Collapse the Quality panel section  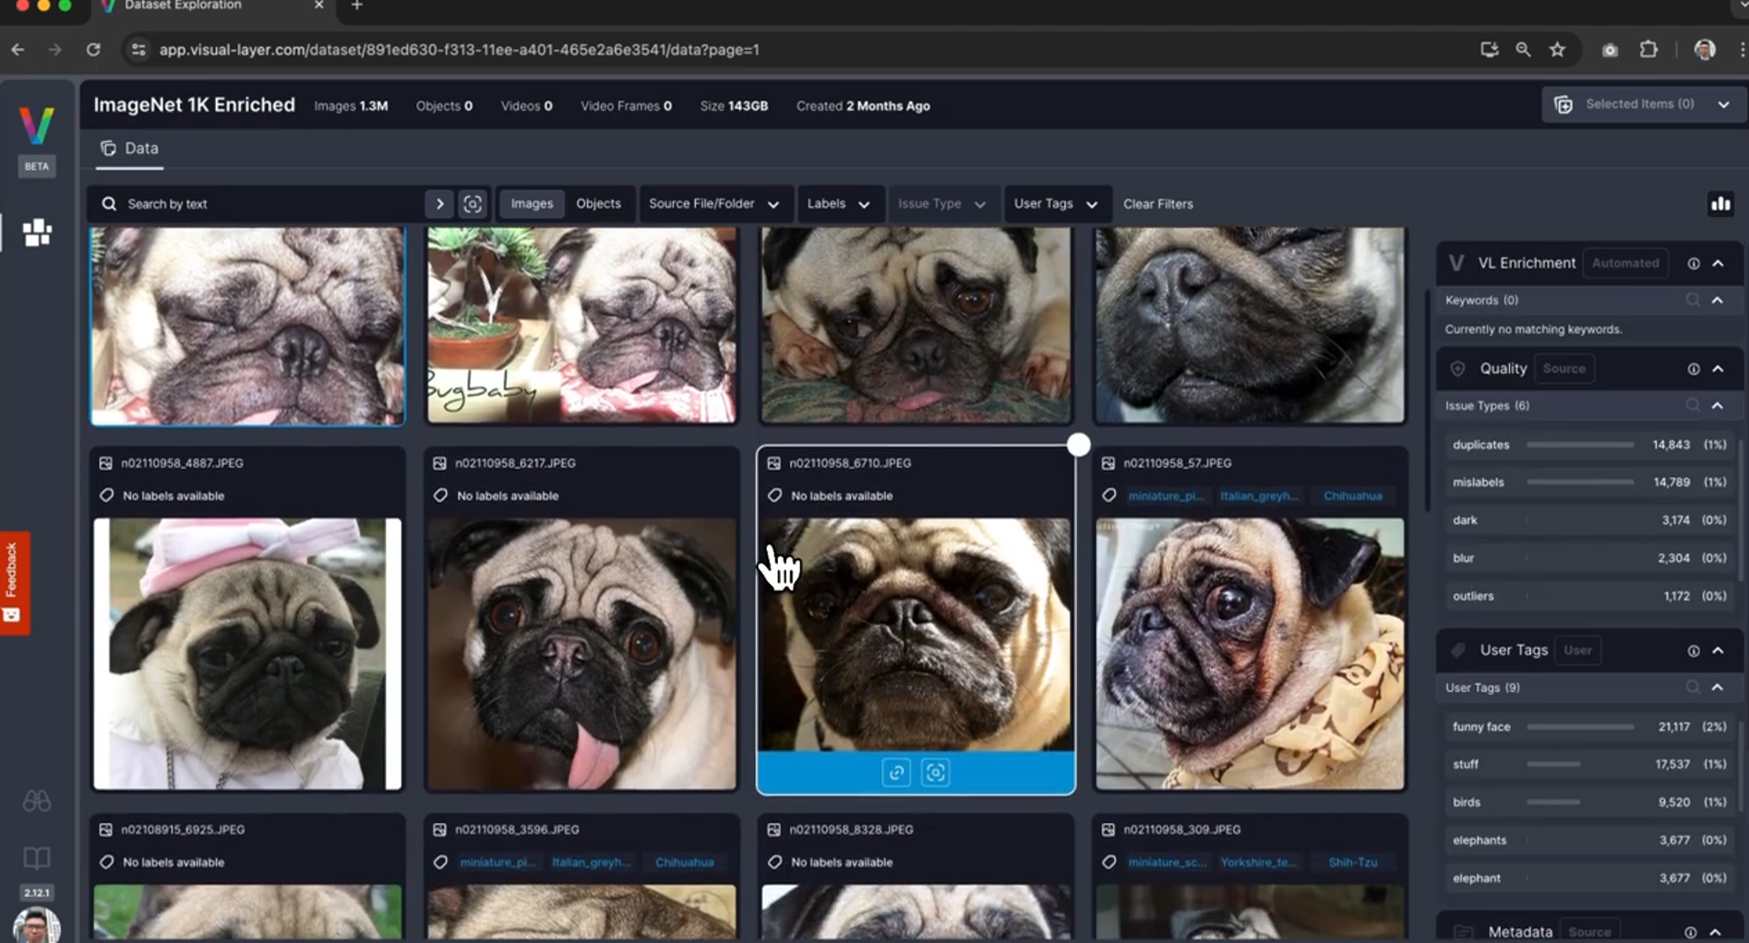tap(1718, 369)
